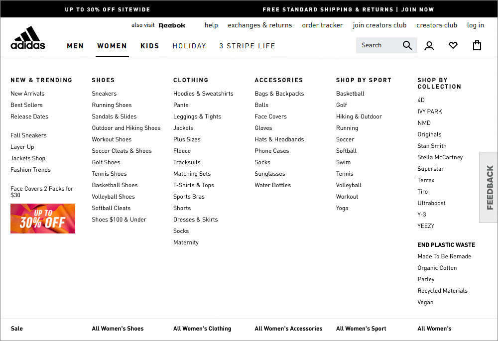498x341 pixels.
Task: Open New Arrivals
Action: (x=27, y=94)
